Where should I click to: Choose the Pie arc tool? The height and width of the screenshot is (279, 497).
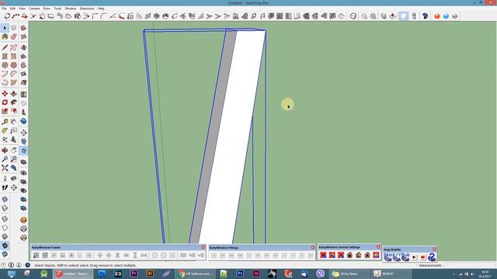click(14, 83)
